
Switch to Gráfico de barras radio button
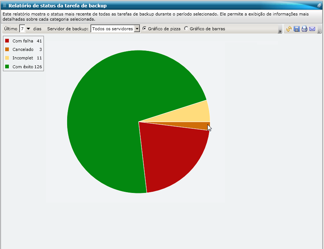click(186, 28)
